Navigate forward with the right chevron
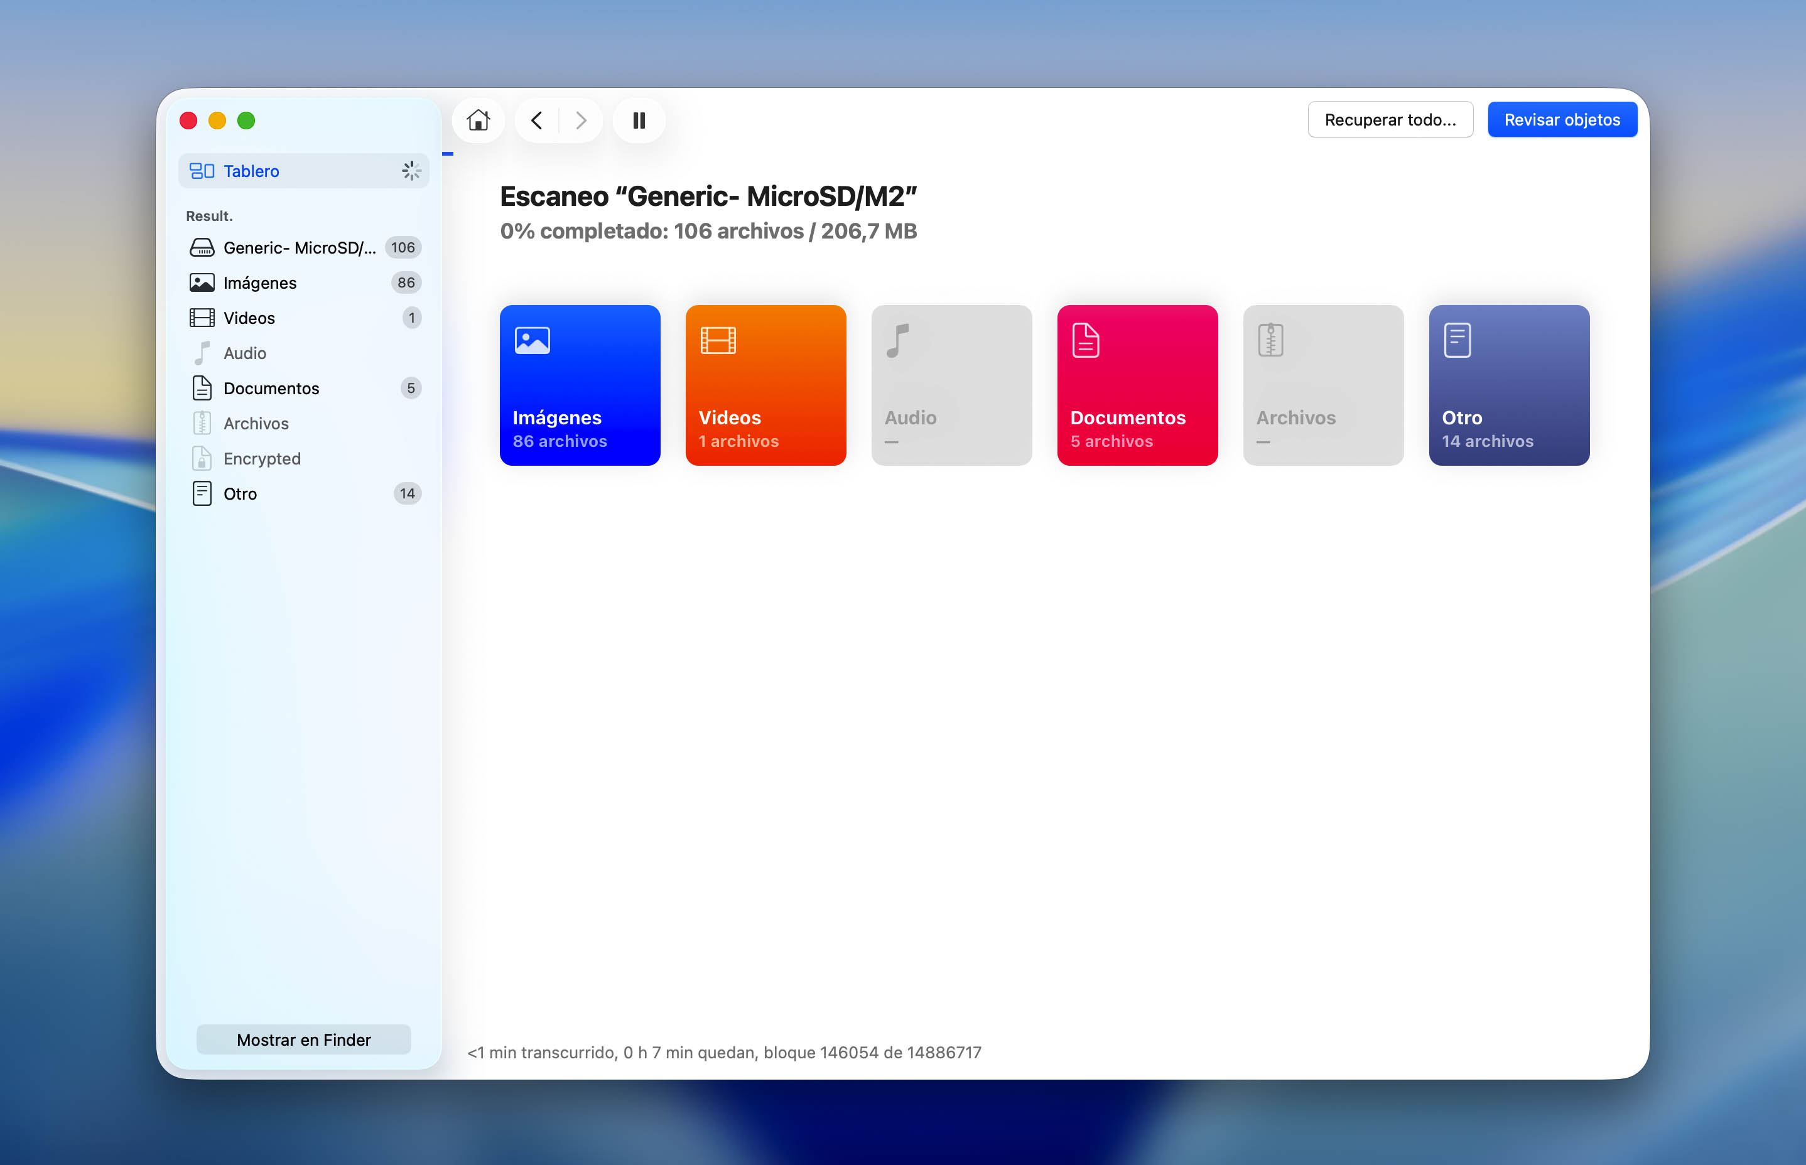This screenshot has width=1806, height=1165. point(580,121)
